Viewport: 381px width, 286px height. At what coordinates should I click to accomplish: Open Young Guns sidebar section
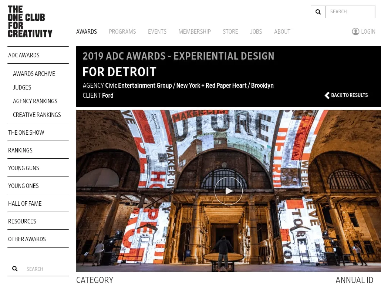(24, 168)
